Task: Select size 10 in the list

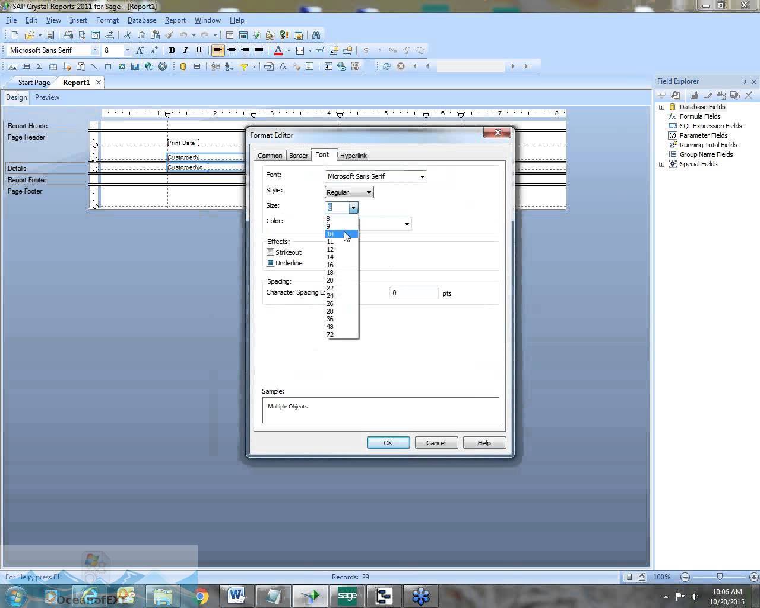Action: click(x=341, y=234)
